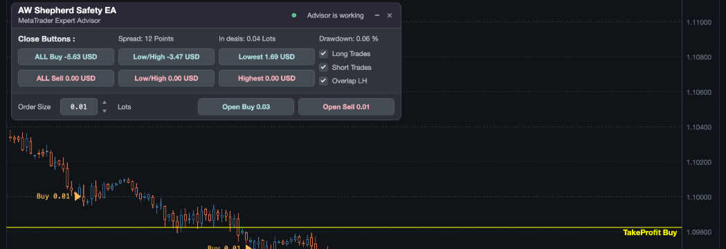Decrease order size with the down arrow
Screen dimensions: 726x249
[105, 111]
